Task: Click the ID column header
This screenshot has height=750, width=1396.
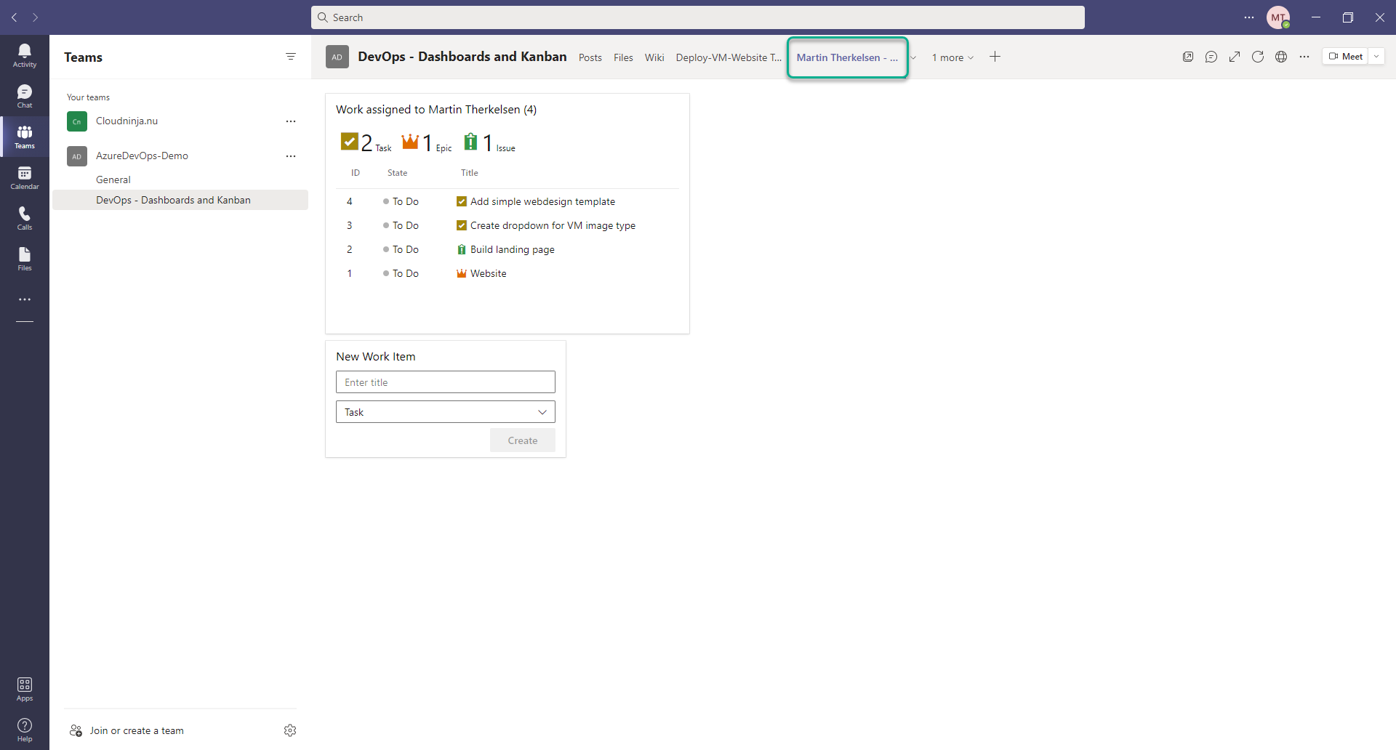Action: click(x=355, y=173)
